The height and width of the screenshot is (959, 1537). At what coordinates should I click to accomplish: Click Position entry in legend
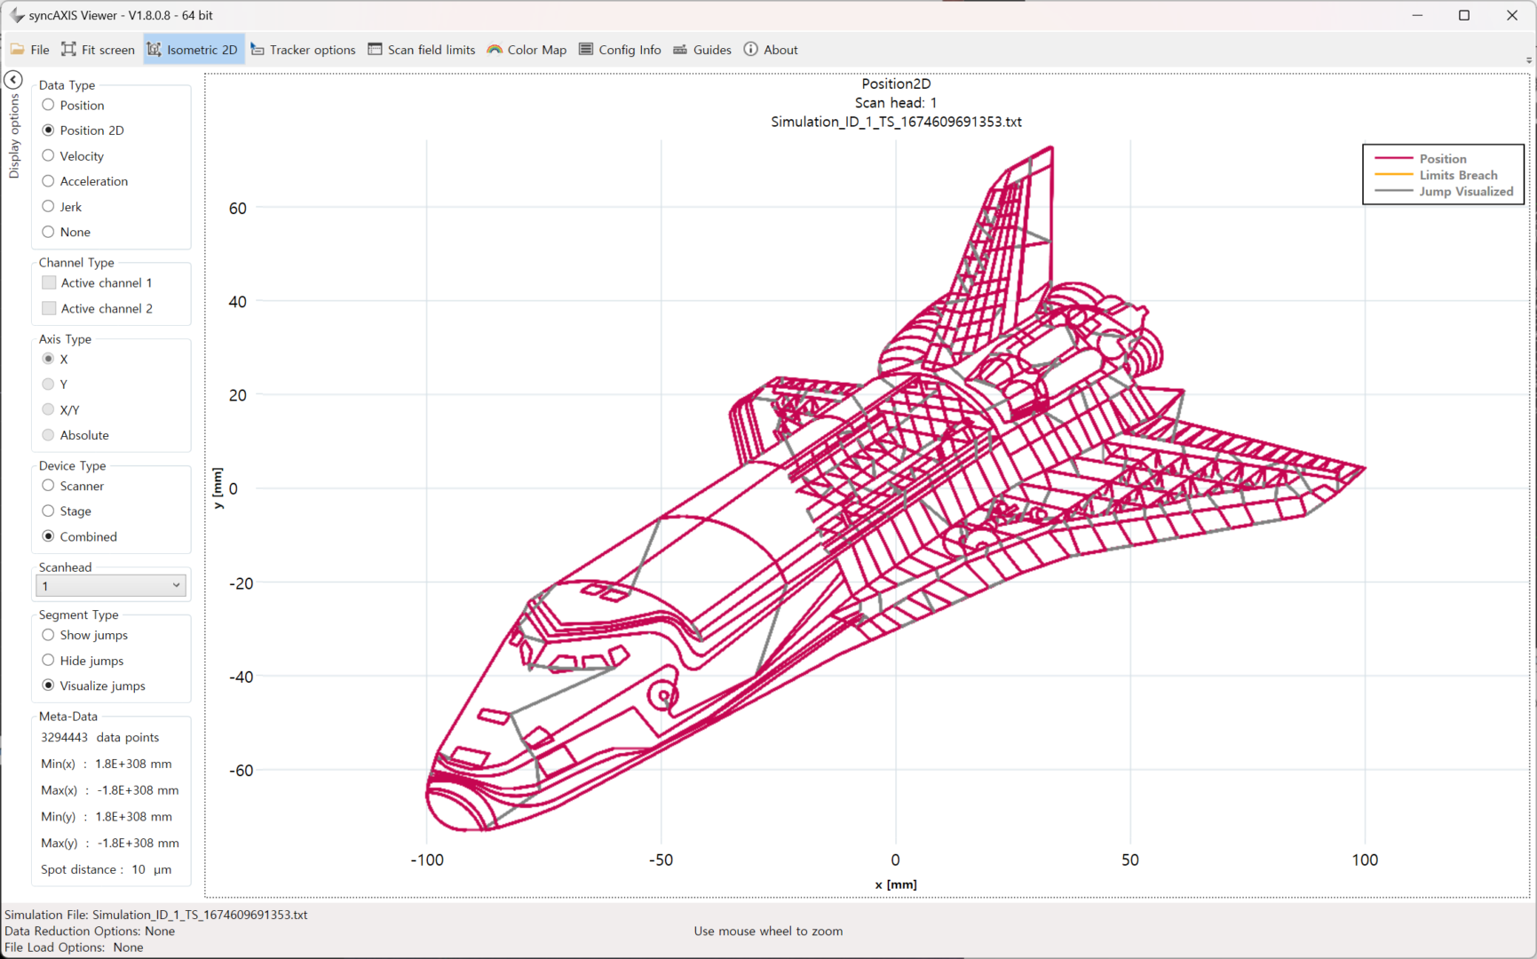(1443, 159)
